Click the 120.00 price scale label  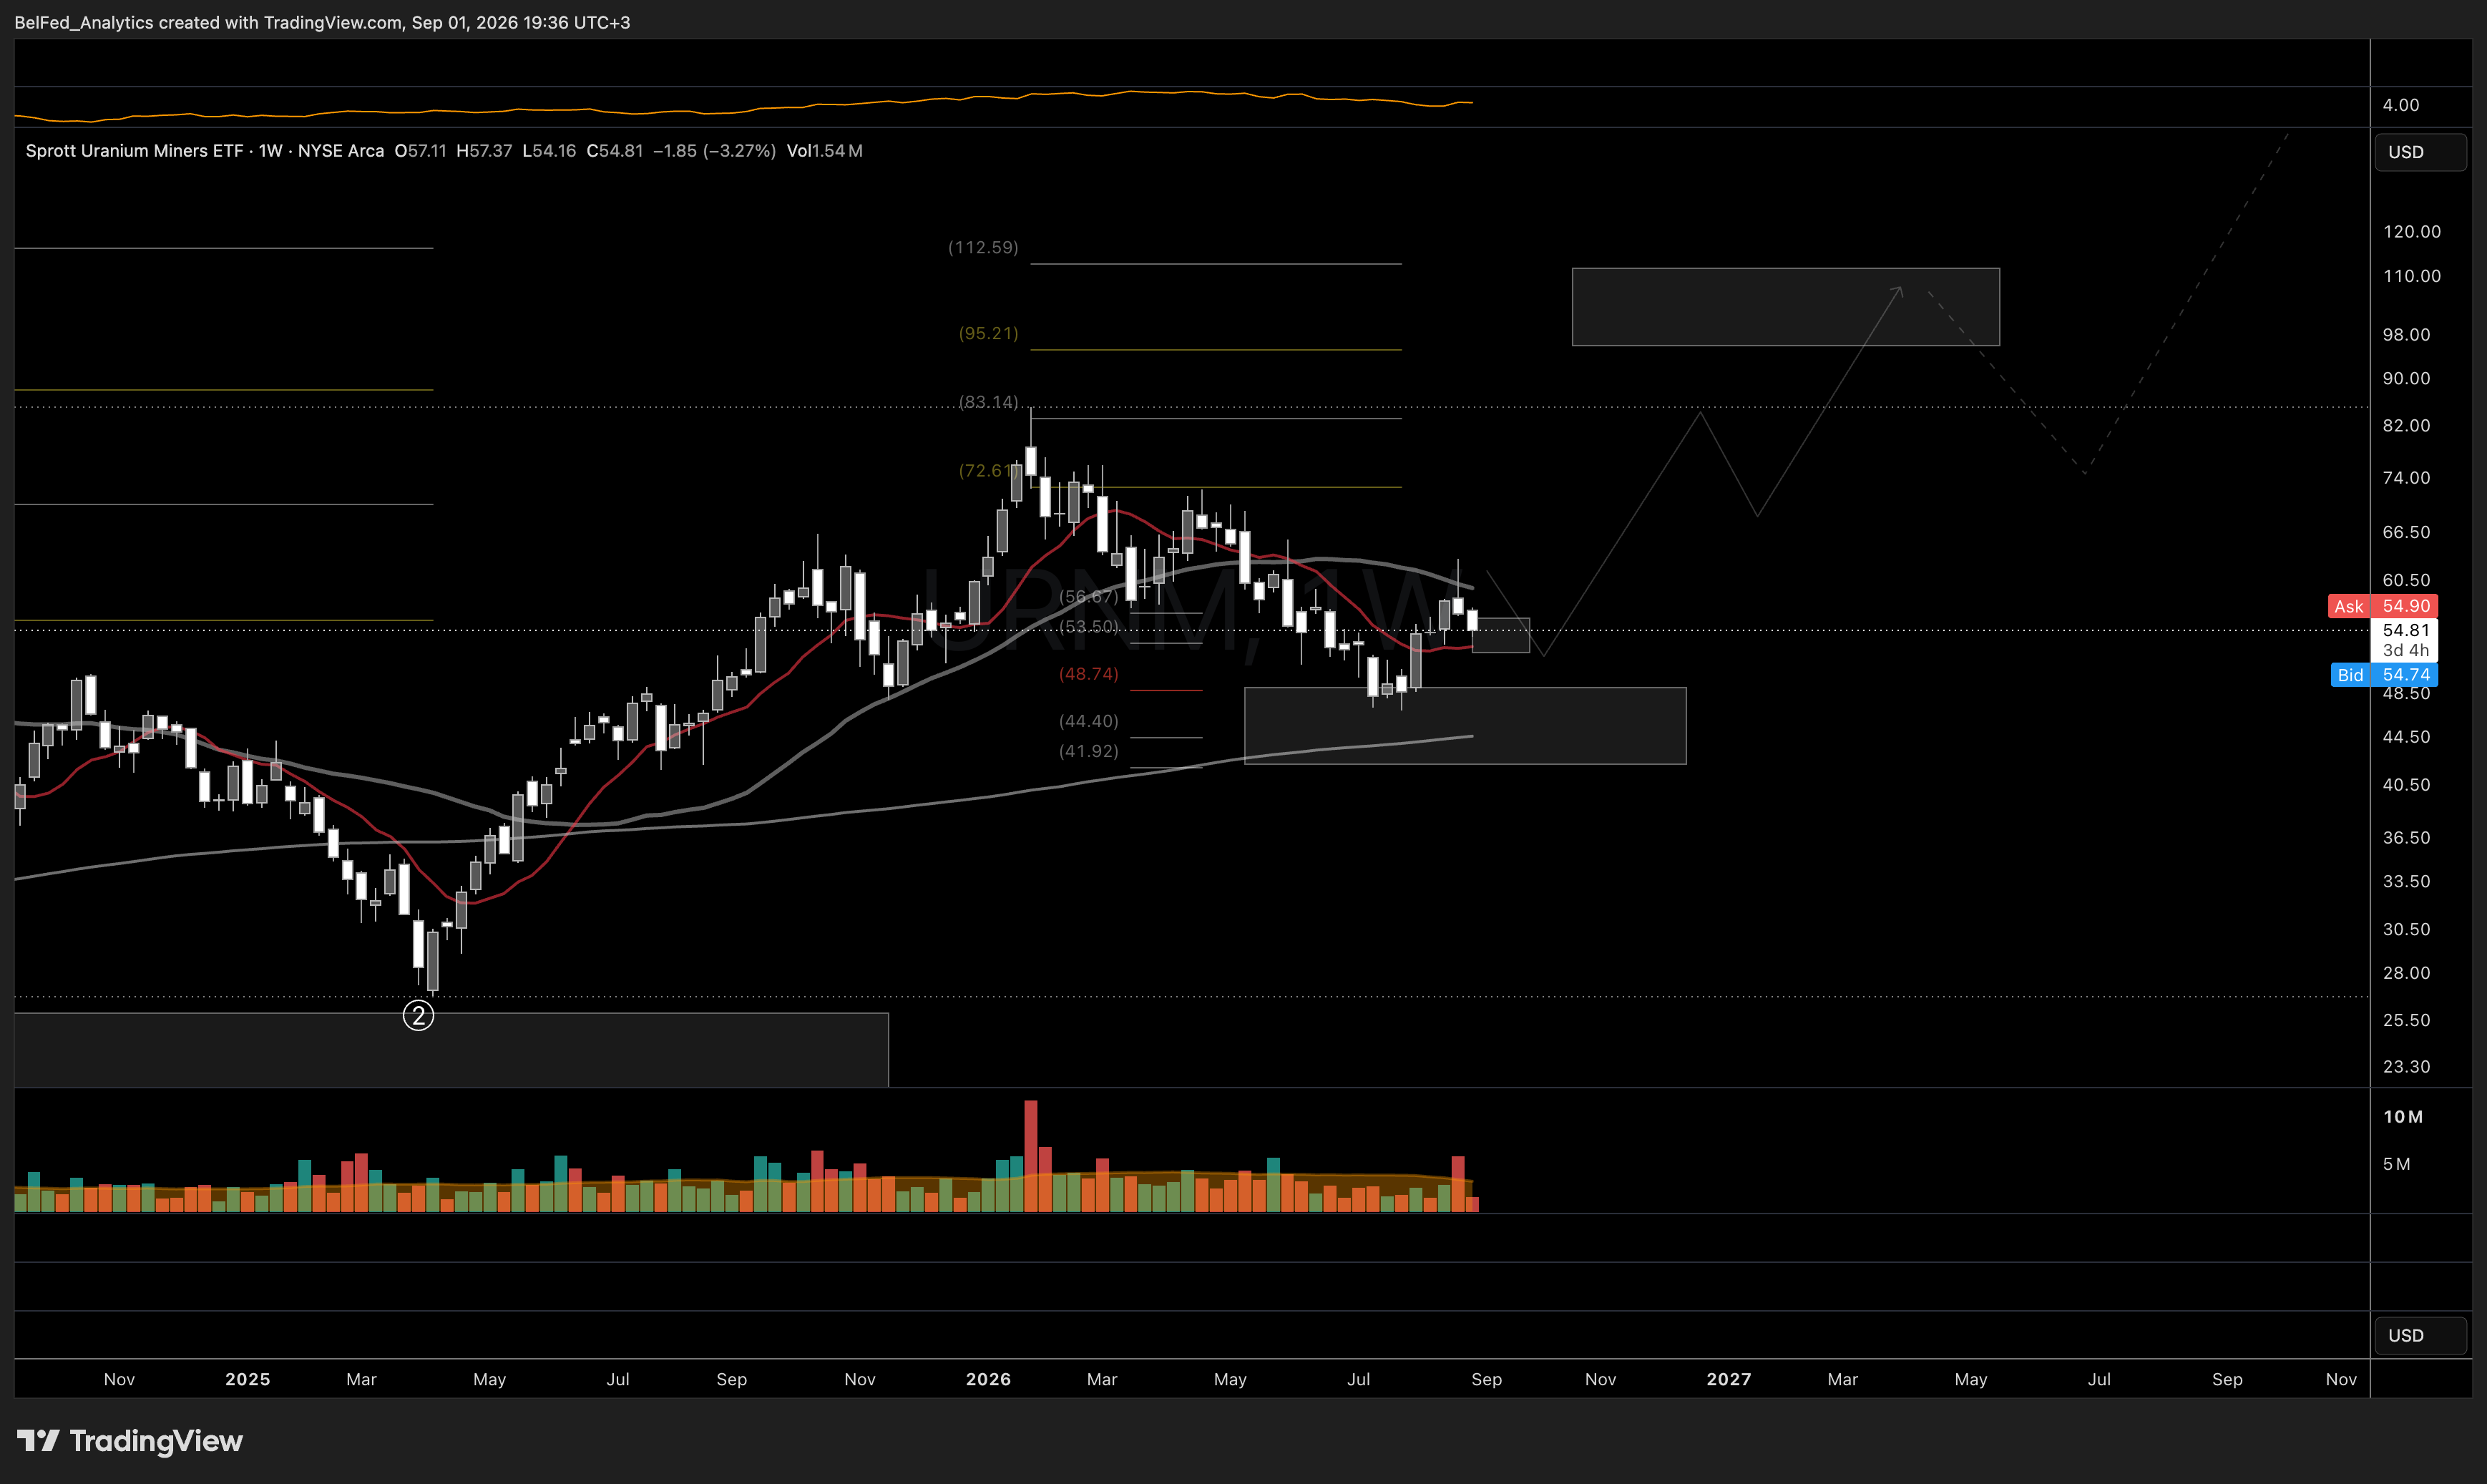(2412, 232)
